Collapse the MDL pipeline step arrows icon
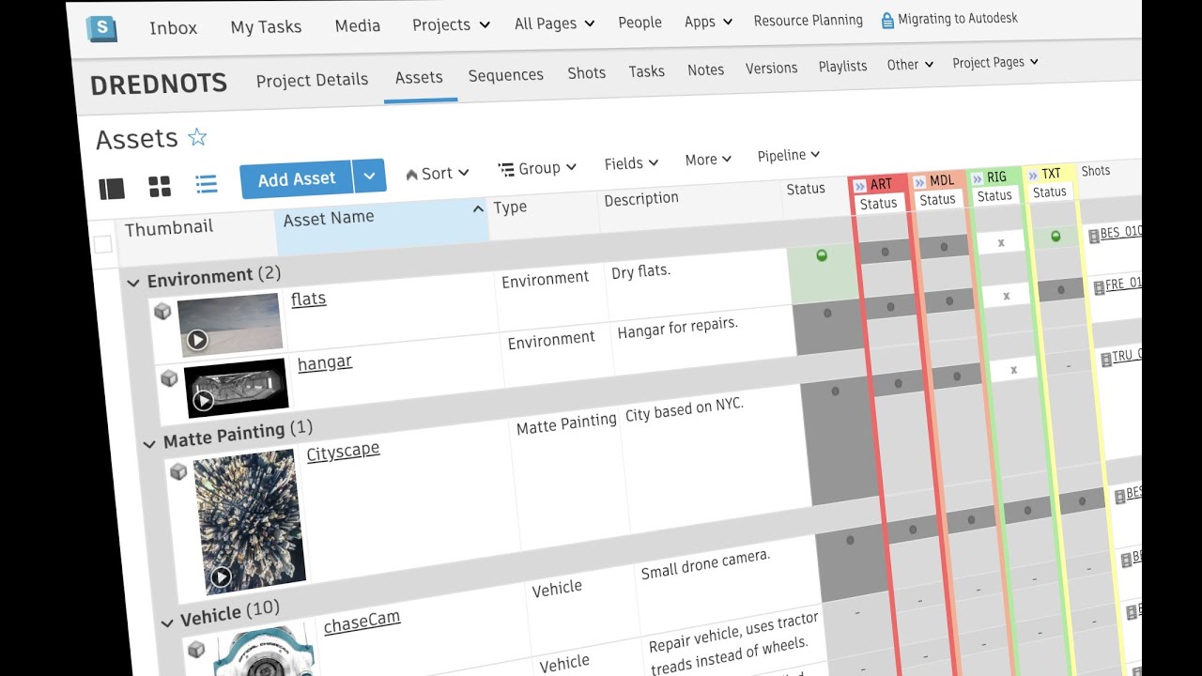 tap(919, 182)
